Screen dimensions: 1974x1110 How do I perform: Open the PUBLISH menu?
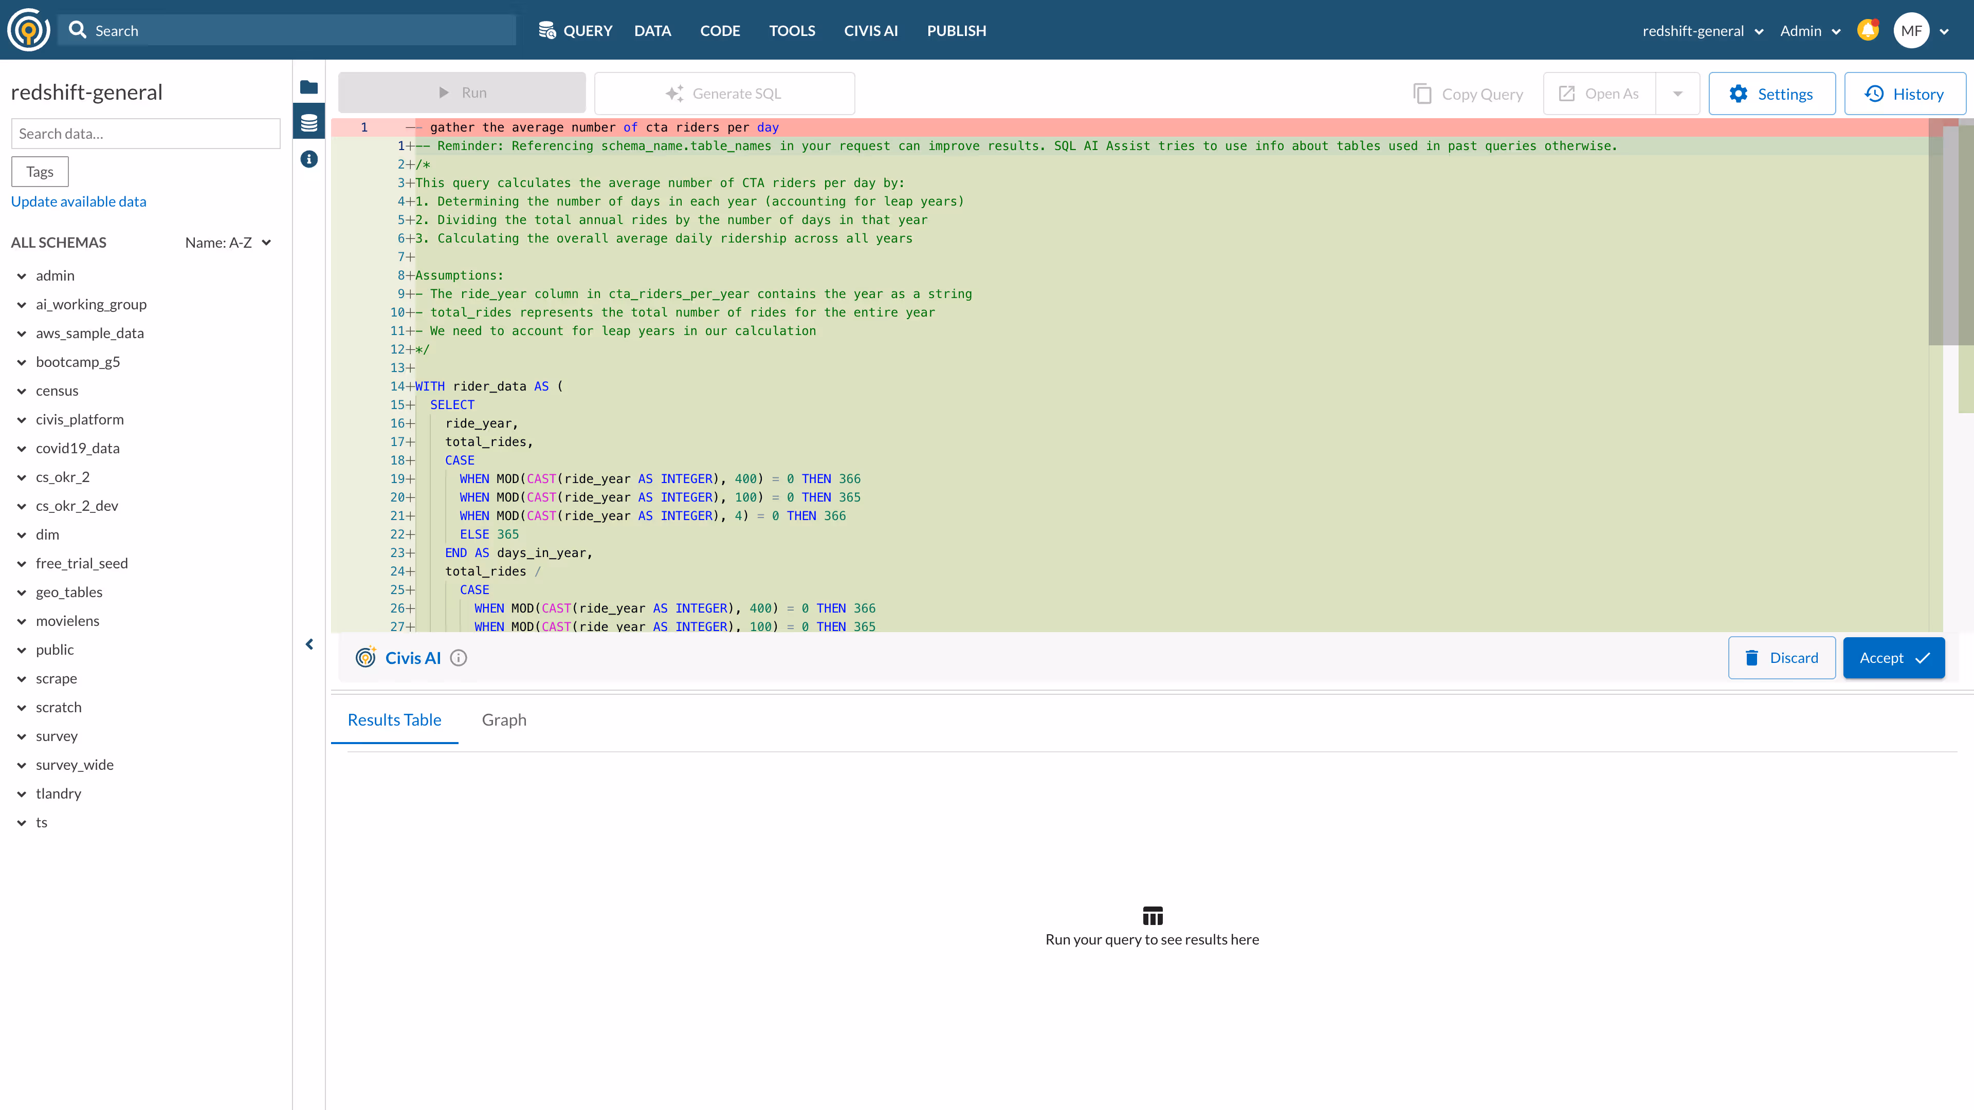point(956,31)
